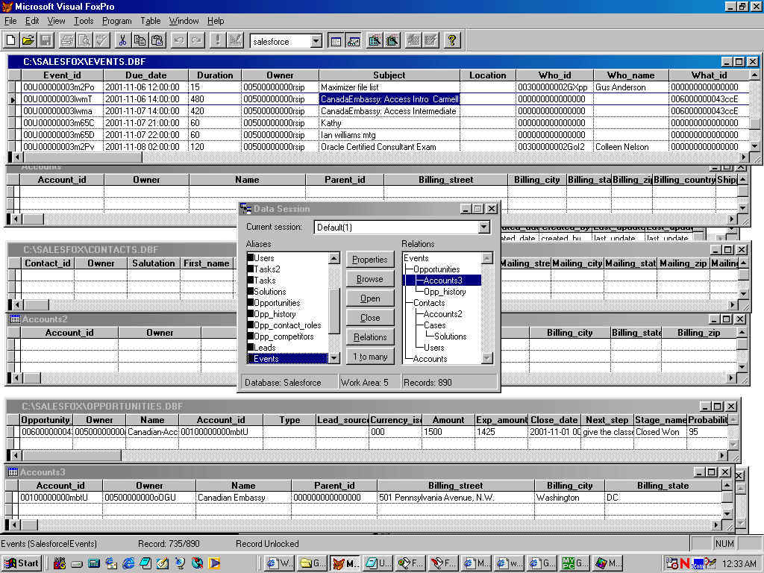Click the 'Closed Won' Stage_name cell
Screen dimensions: 764x573
(660, 432)
